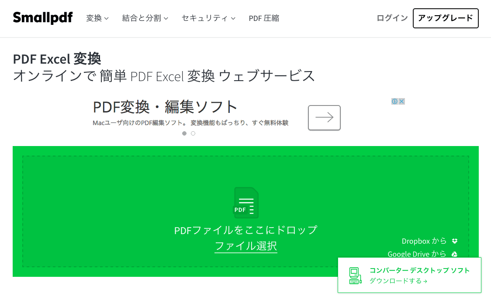Click ファイル選択 link
Viewport: 491px width, 296px height.
(246, 246)
